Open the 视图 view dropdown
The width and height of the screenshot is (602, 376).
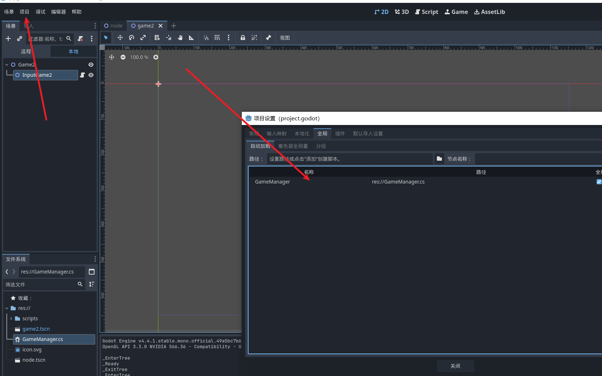tap(285, 38)
